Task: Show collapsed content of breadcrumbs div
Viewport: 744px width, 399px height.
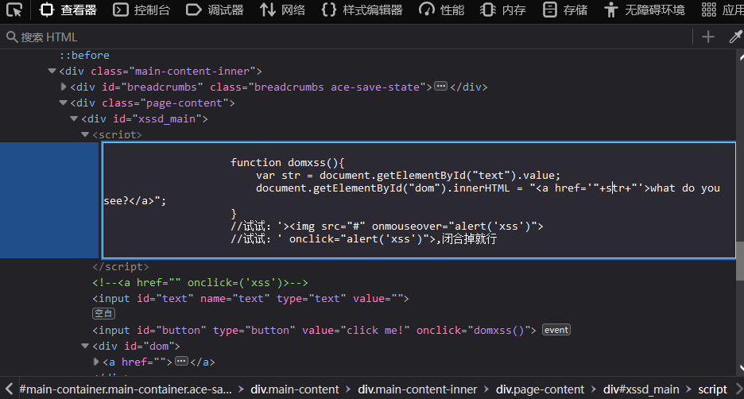Action: [x=441, y=87]
